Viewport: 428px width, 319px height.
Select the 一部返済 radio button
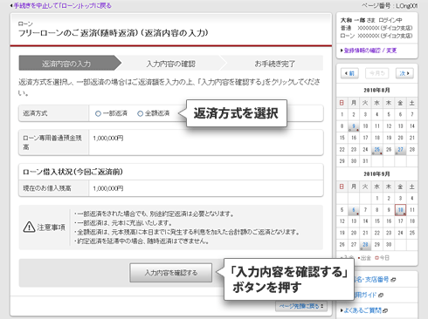98,113
